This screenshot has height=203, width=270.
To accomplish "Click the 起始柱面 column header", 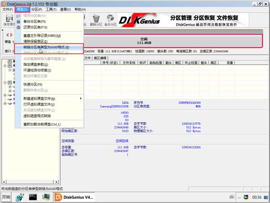I will tap(156, 63).
